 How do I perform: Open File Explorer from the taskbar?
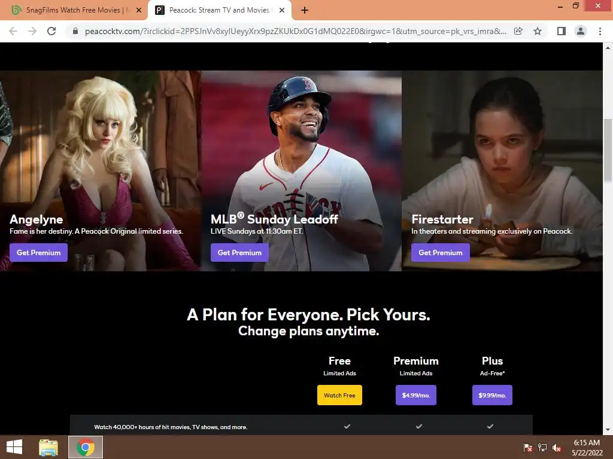click(48, 447)
